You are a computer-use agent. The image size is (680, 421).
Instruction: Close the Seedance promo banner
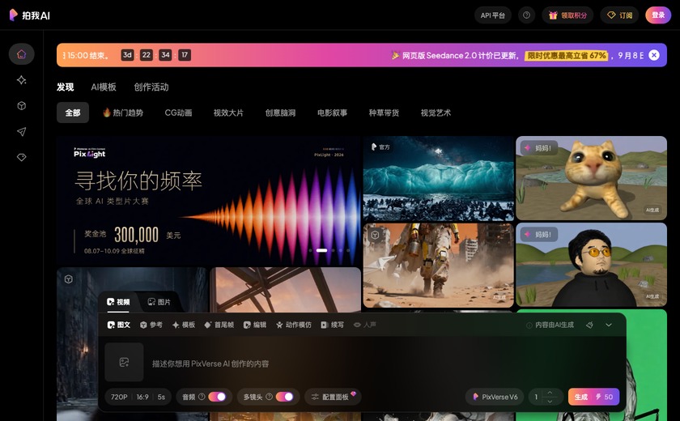(x=654, y=55)
